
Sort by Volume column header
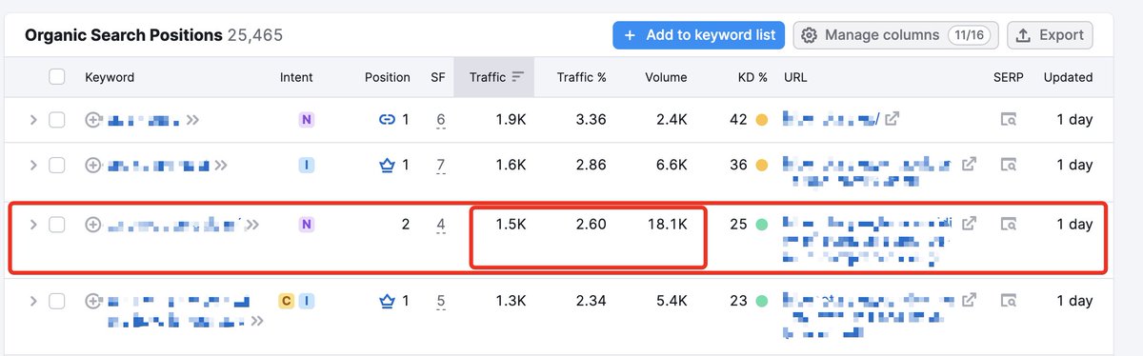[x=666, y=77]
